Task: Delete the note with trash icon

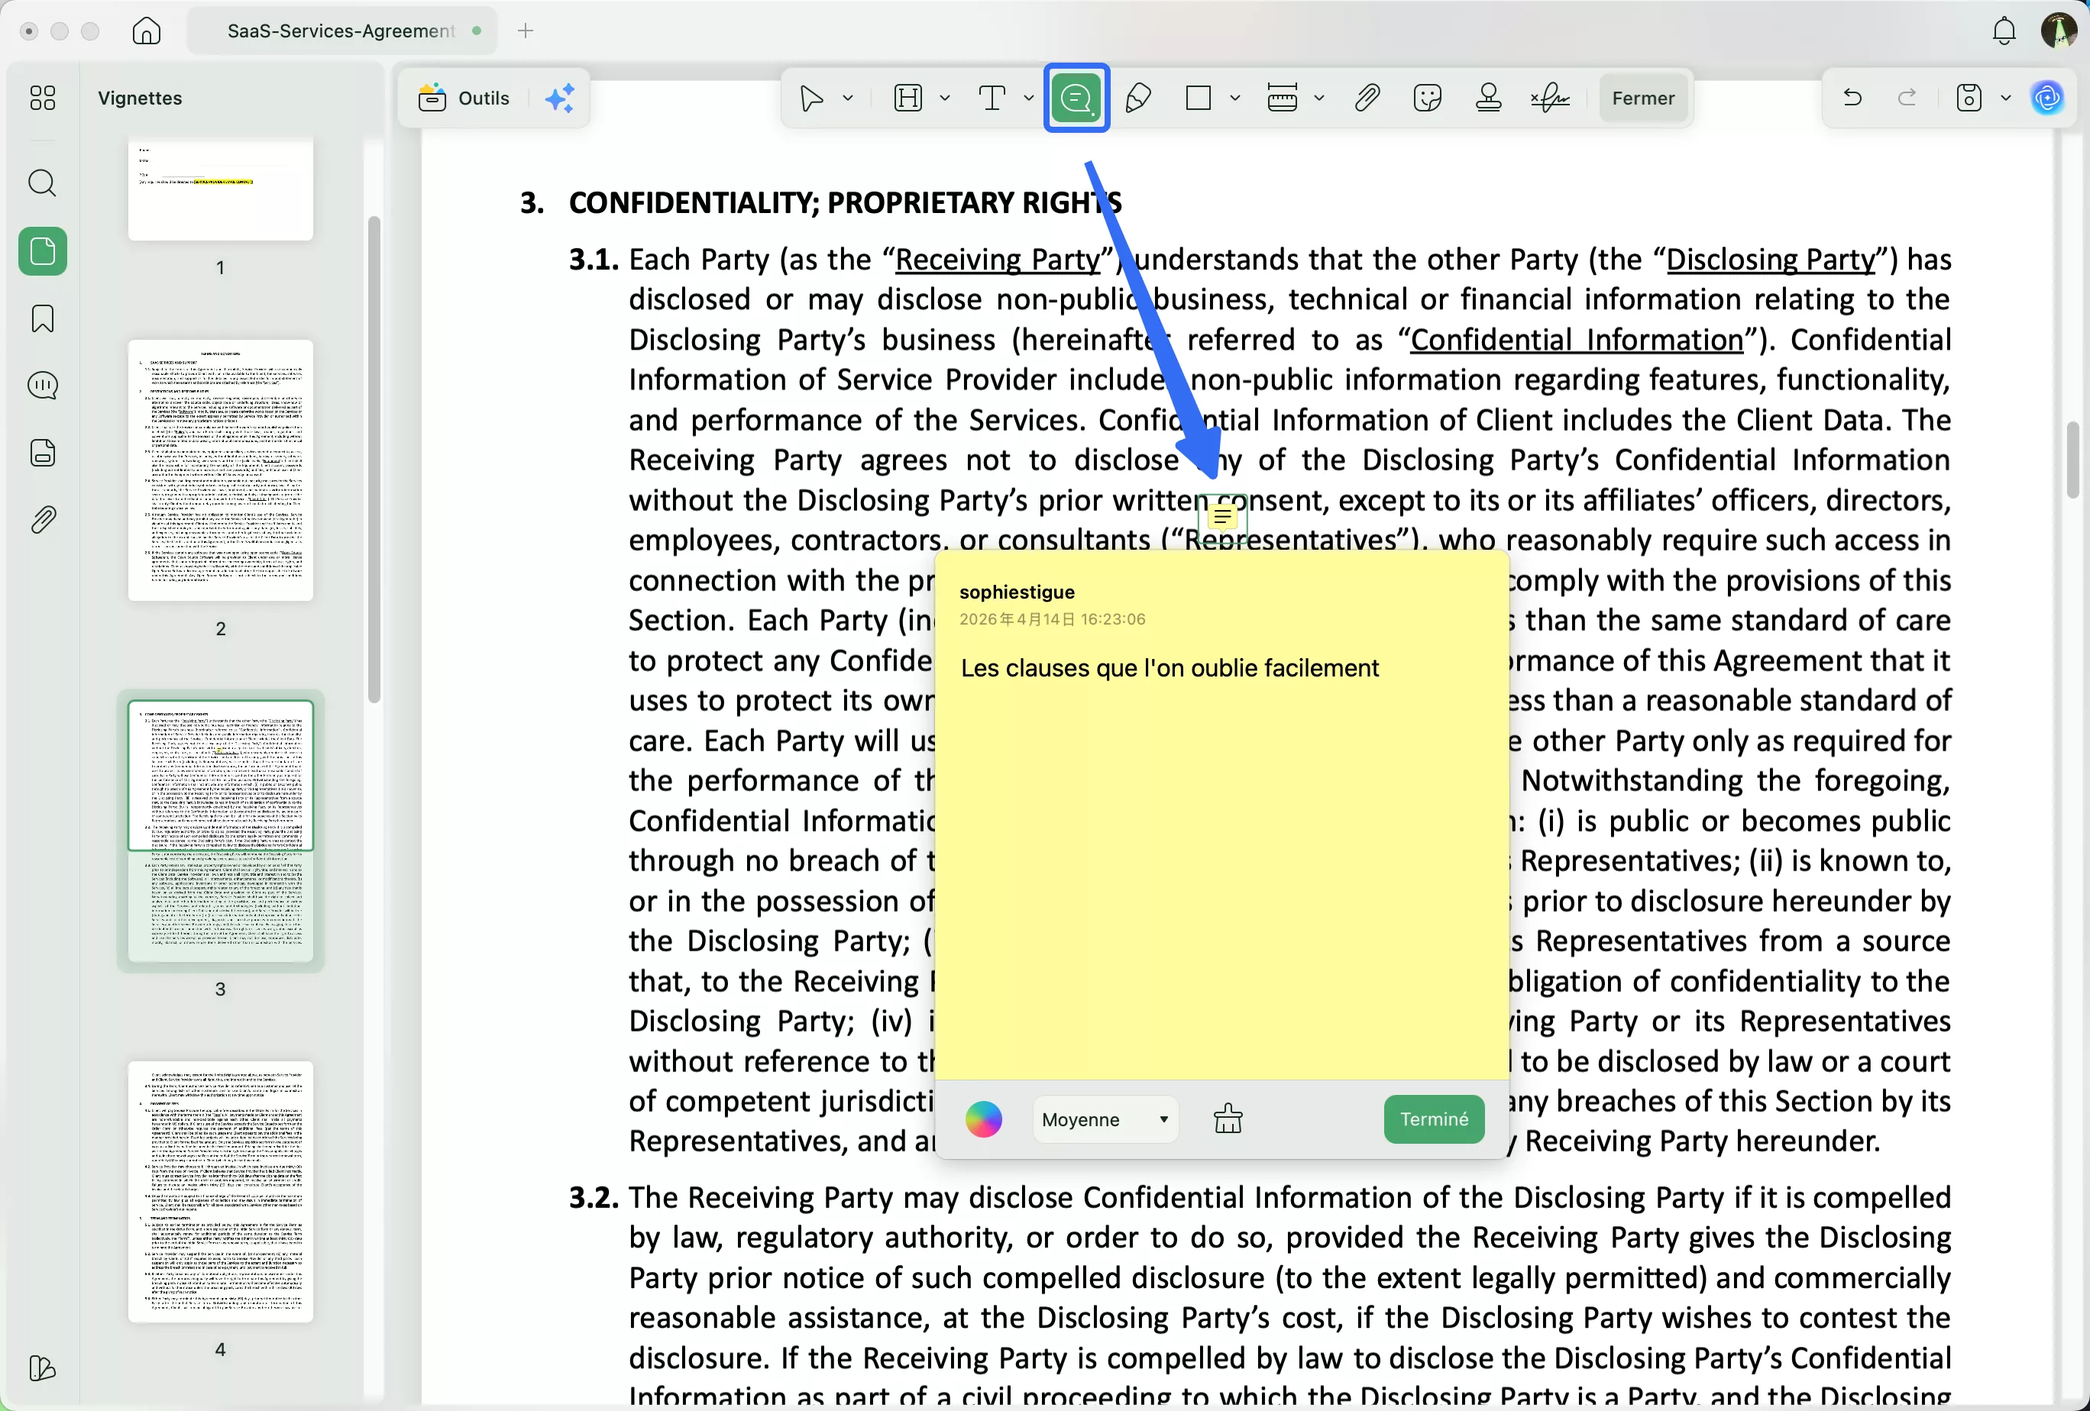Action: 1228,1119
